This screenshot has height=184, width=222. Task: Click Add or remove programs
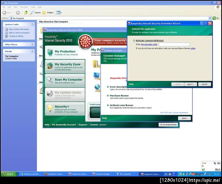pos(19,33)
